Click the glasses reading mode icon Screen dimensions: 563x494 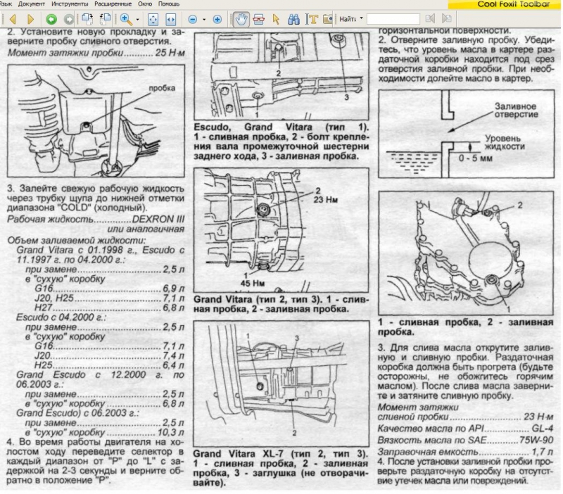258,19
